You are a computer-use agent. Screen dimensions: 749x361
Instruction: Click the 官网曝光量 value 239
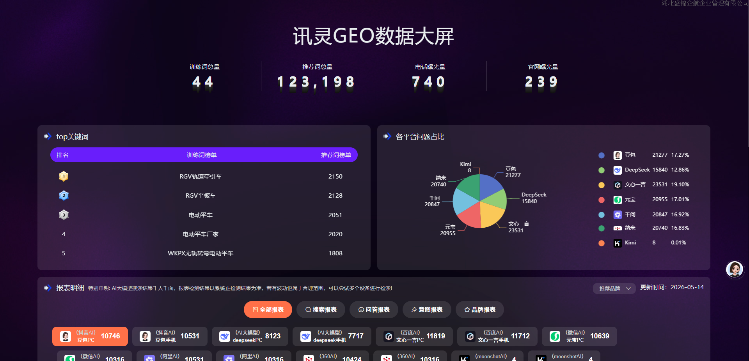pyautogui.click(x=541, y=82)
